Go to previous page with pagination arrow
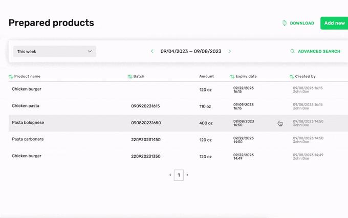This screenshot has width=348, height=218. pos(170,175)
